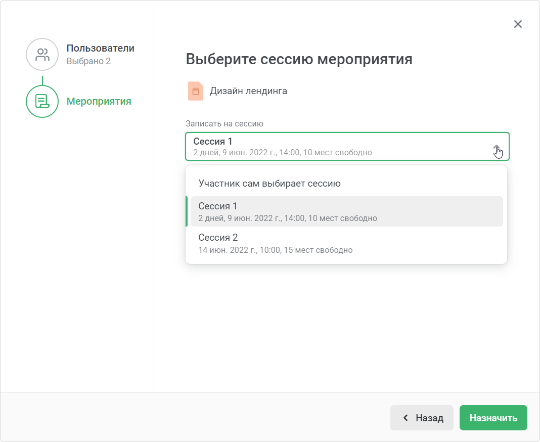Go back with the Назад button
The width and height of the screenshot is (540, 442).
coord(422,418)
